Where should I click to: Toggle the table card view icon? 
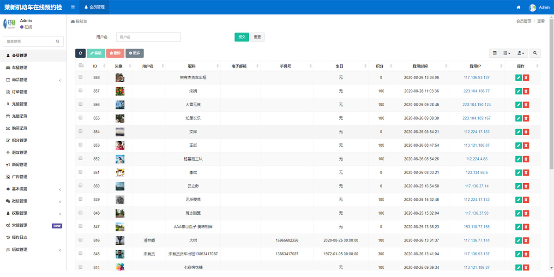(495, 53)
